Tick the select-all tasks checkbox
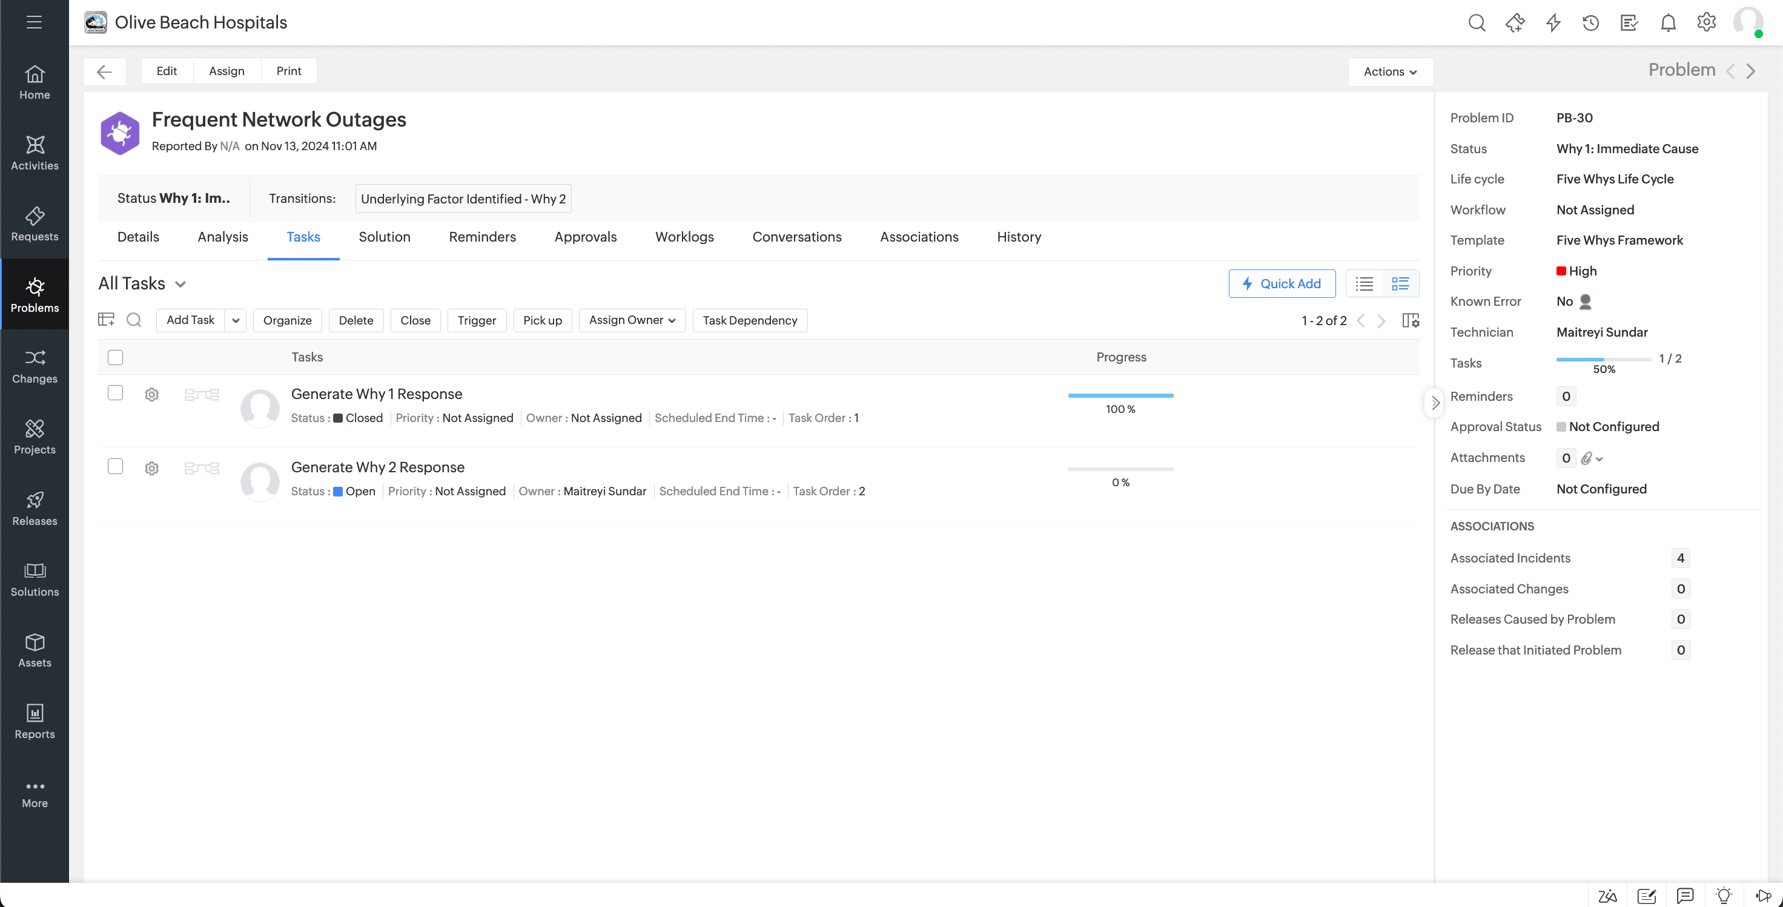This screenshot has width=1783, height=907. click(115, 357)
